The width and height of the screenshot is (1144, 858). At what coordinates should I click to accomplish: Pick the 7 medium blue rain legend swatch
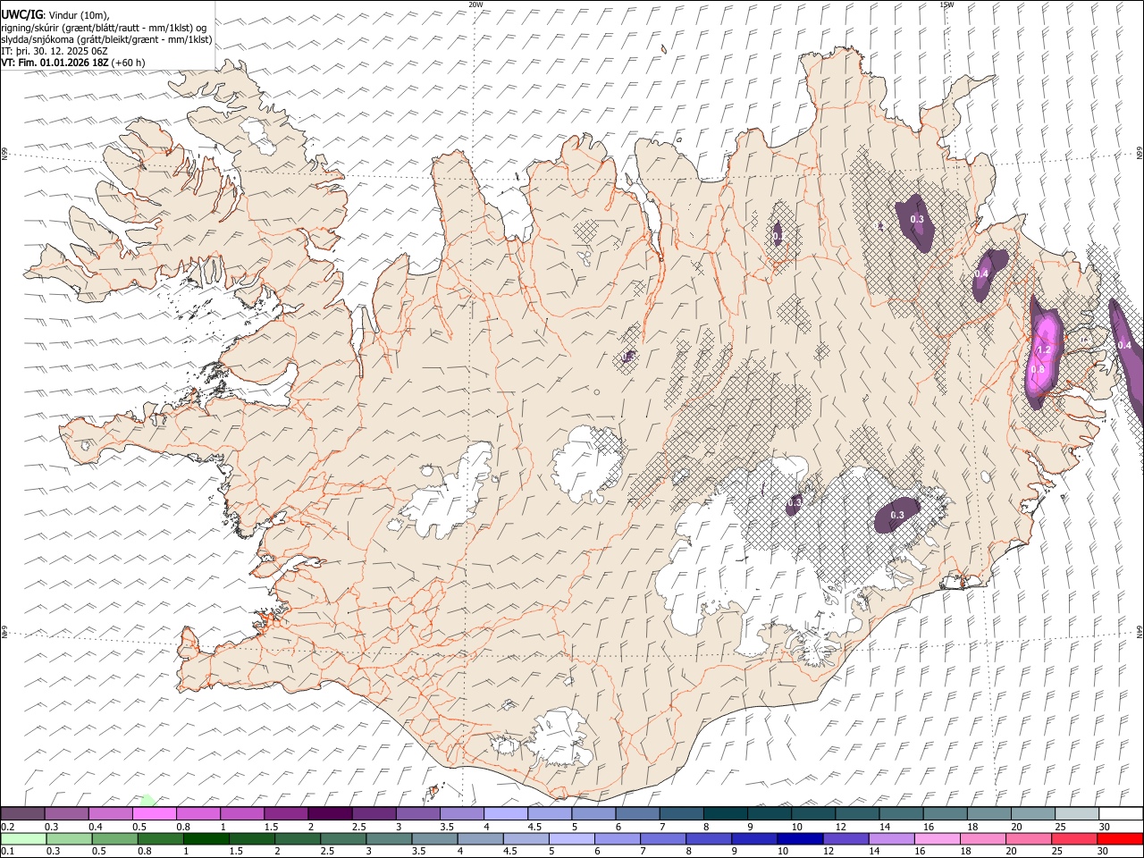[663, 838]
